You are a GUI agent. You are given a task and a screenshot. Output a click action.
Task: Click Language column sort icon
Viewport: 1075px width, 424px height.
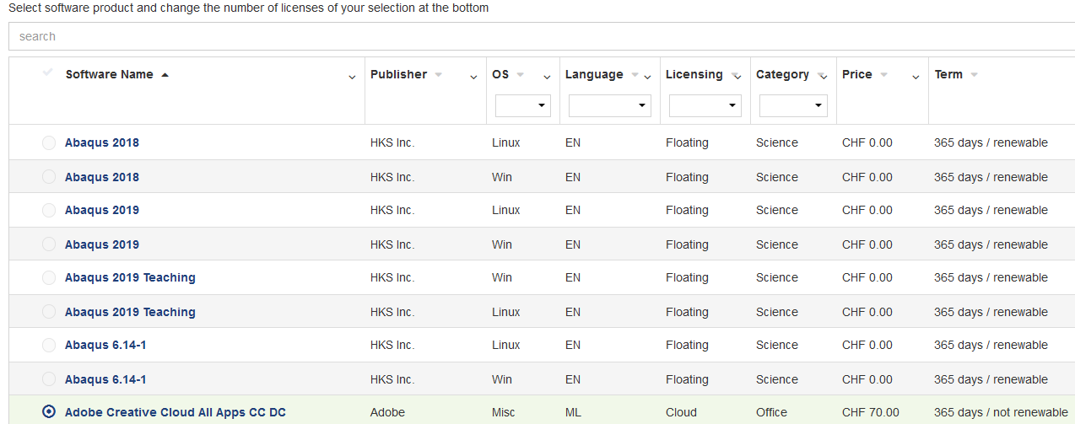[x=635, y=75]
